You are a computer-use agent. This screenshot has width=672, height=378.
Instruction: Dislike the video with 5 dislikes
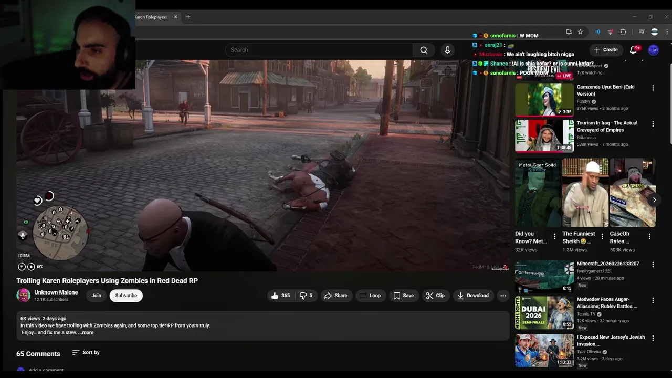pos(306,296)
